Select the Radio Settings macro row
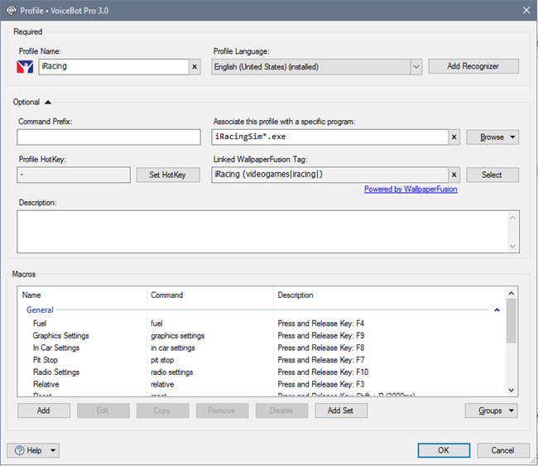 tap(261, 372)
